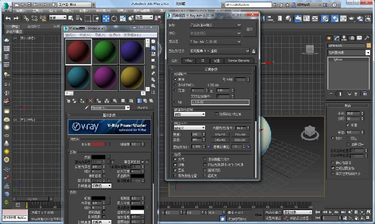The height and width of the screenshot is (224, 375).
Task: Toggle Generate Mapping Coords checkbox in sphere parameters
Action: [x=333, y=168]
